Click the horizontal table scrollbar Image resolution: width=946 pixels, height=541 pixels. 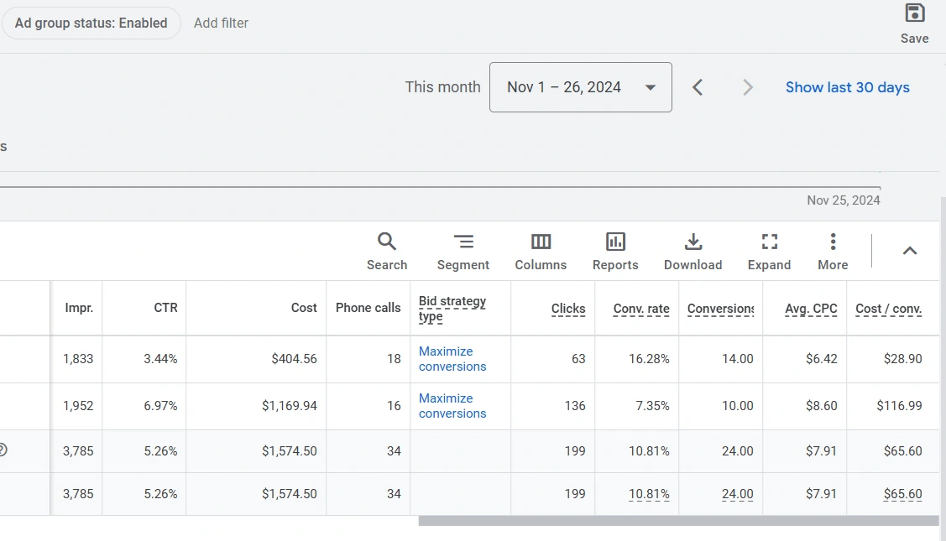click(678, 521)
